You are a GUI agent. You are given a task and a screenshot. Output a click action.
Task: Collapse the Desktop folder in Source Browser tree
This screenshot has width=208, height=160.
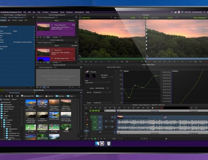coord(4,138)
